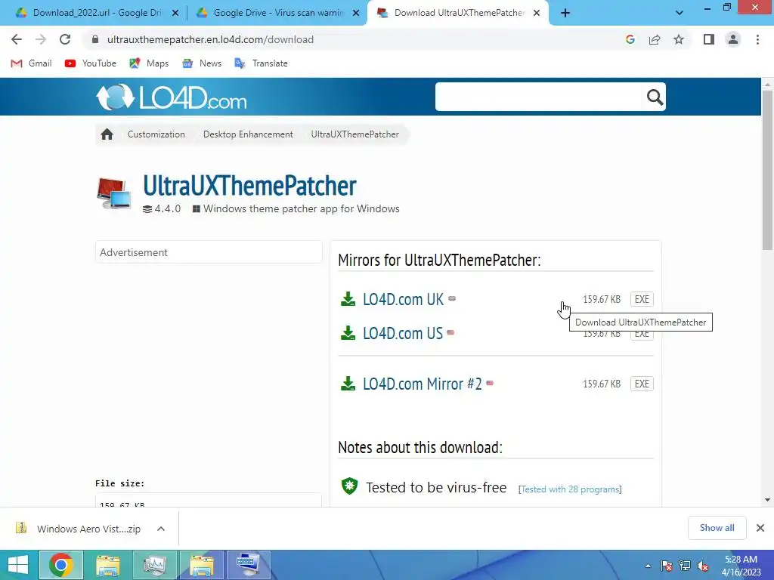Download from LO4D.com UK mirror
The height and width of the screenshot is (580, 774).
(403, 299)
